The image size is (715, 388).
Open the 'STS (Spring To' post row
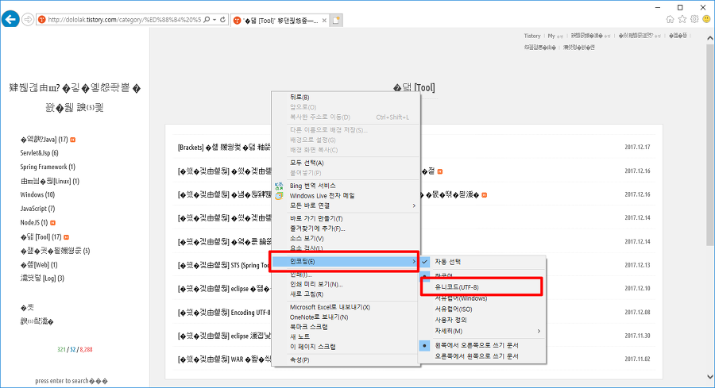point(224,265)
